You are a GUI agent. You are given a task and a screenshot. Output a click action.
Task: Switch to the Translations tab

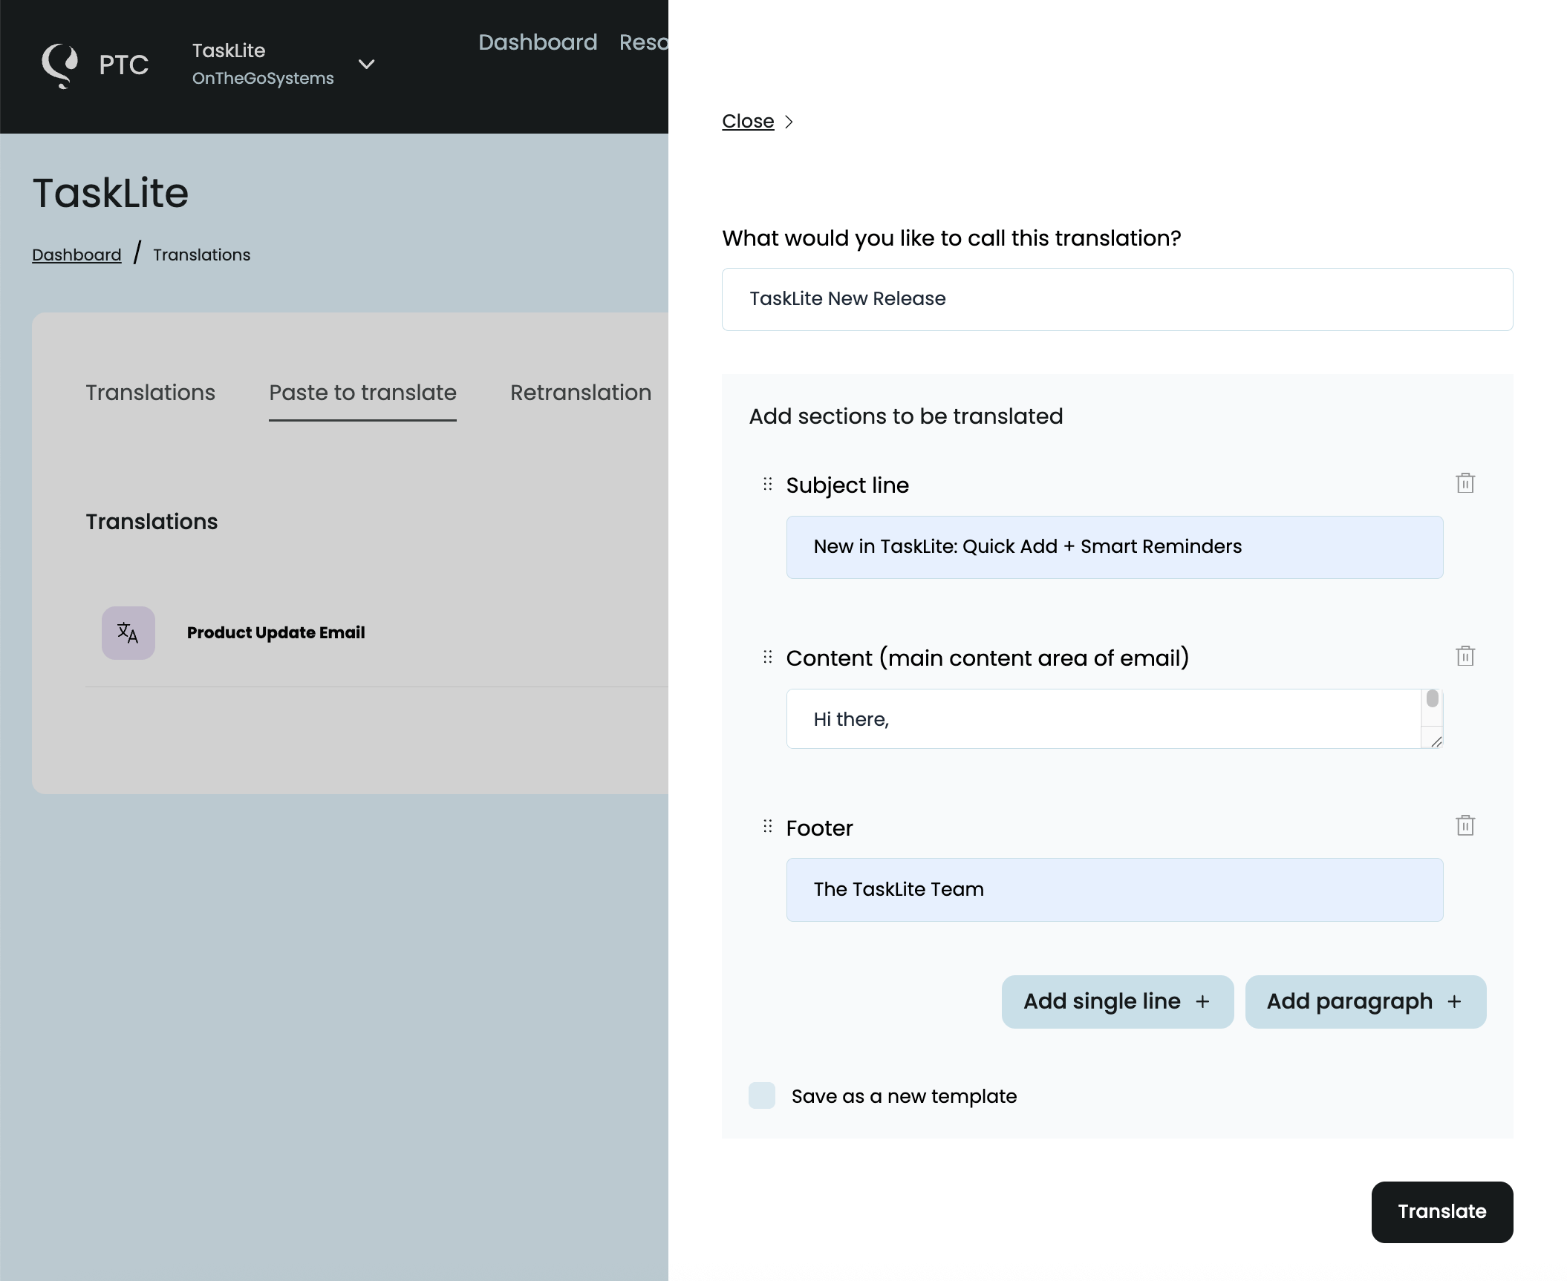pyautogui.click(x=150, y=393)
